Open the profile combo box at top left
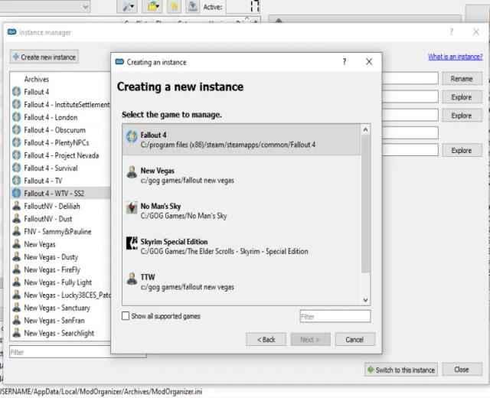The width and height of the screenshot is (490, 398). [x=44, y=6]
